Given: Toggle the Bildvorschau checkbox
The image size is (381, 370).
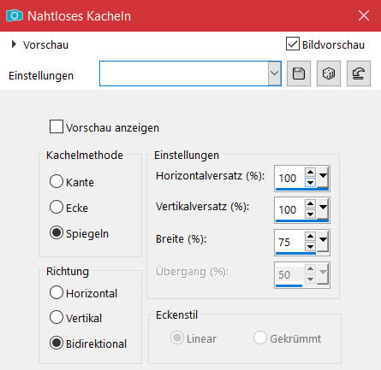Looking at the screenshot, I should point(293,44).
